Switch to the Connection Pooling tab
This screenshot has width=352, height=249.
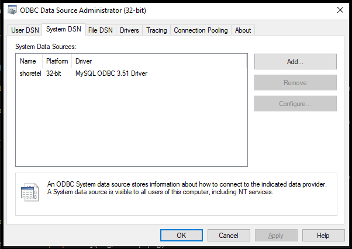tap(201, 30)
